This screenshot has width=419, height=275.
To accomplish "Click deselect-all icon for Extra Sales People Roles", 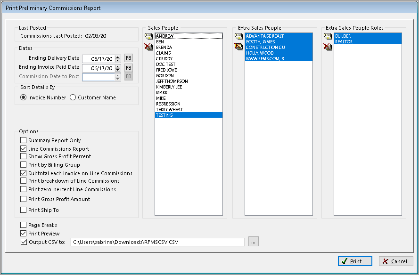I will coord(328,47).
